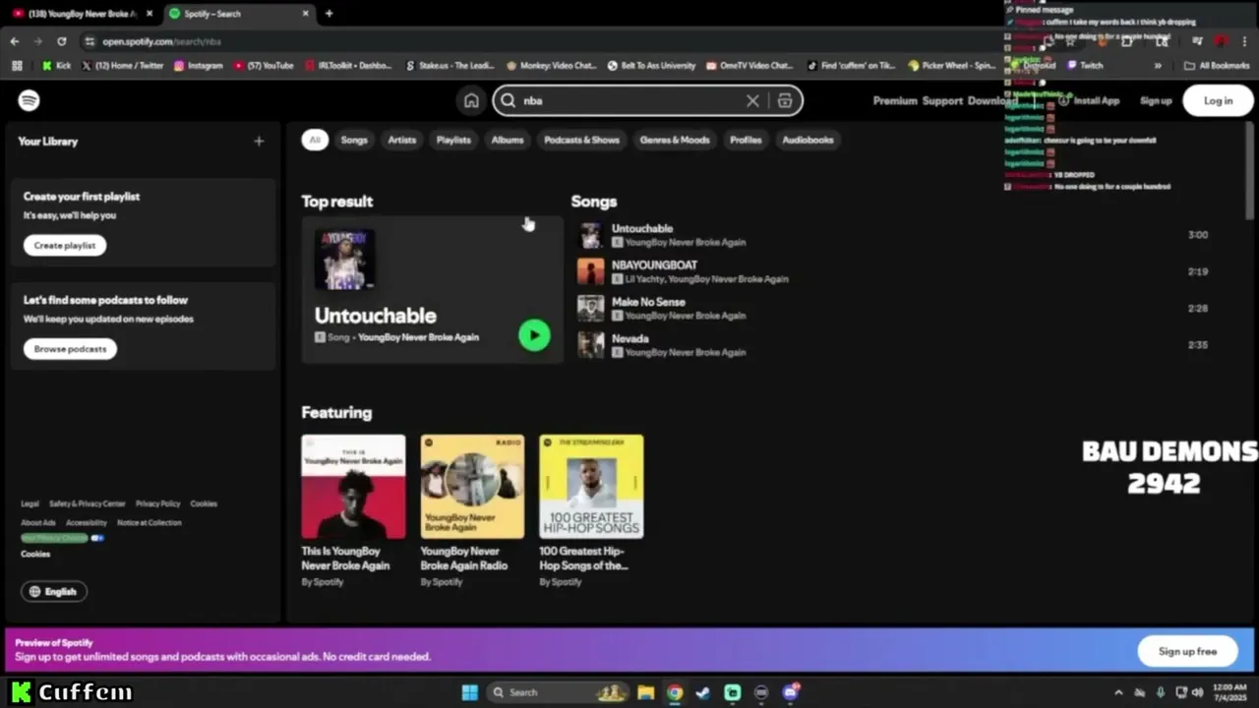Filter search results by Artists
Screen dimensions: 1259x708
click(x=402, y=140)
